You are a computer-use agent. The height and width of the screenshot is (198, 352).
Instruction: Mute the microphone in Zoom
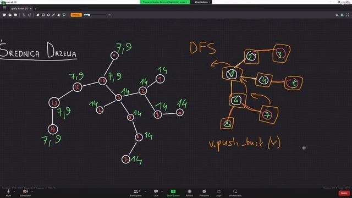[x=8, y=193]
